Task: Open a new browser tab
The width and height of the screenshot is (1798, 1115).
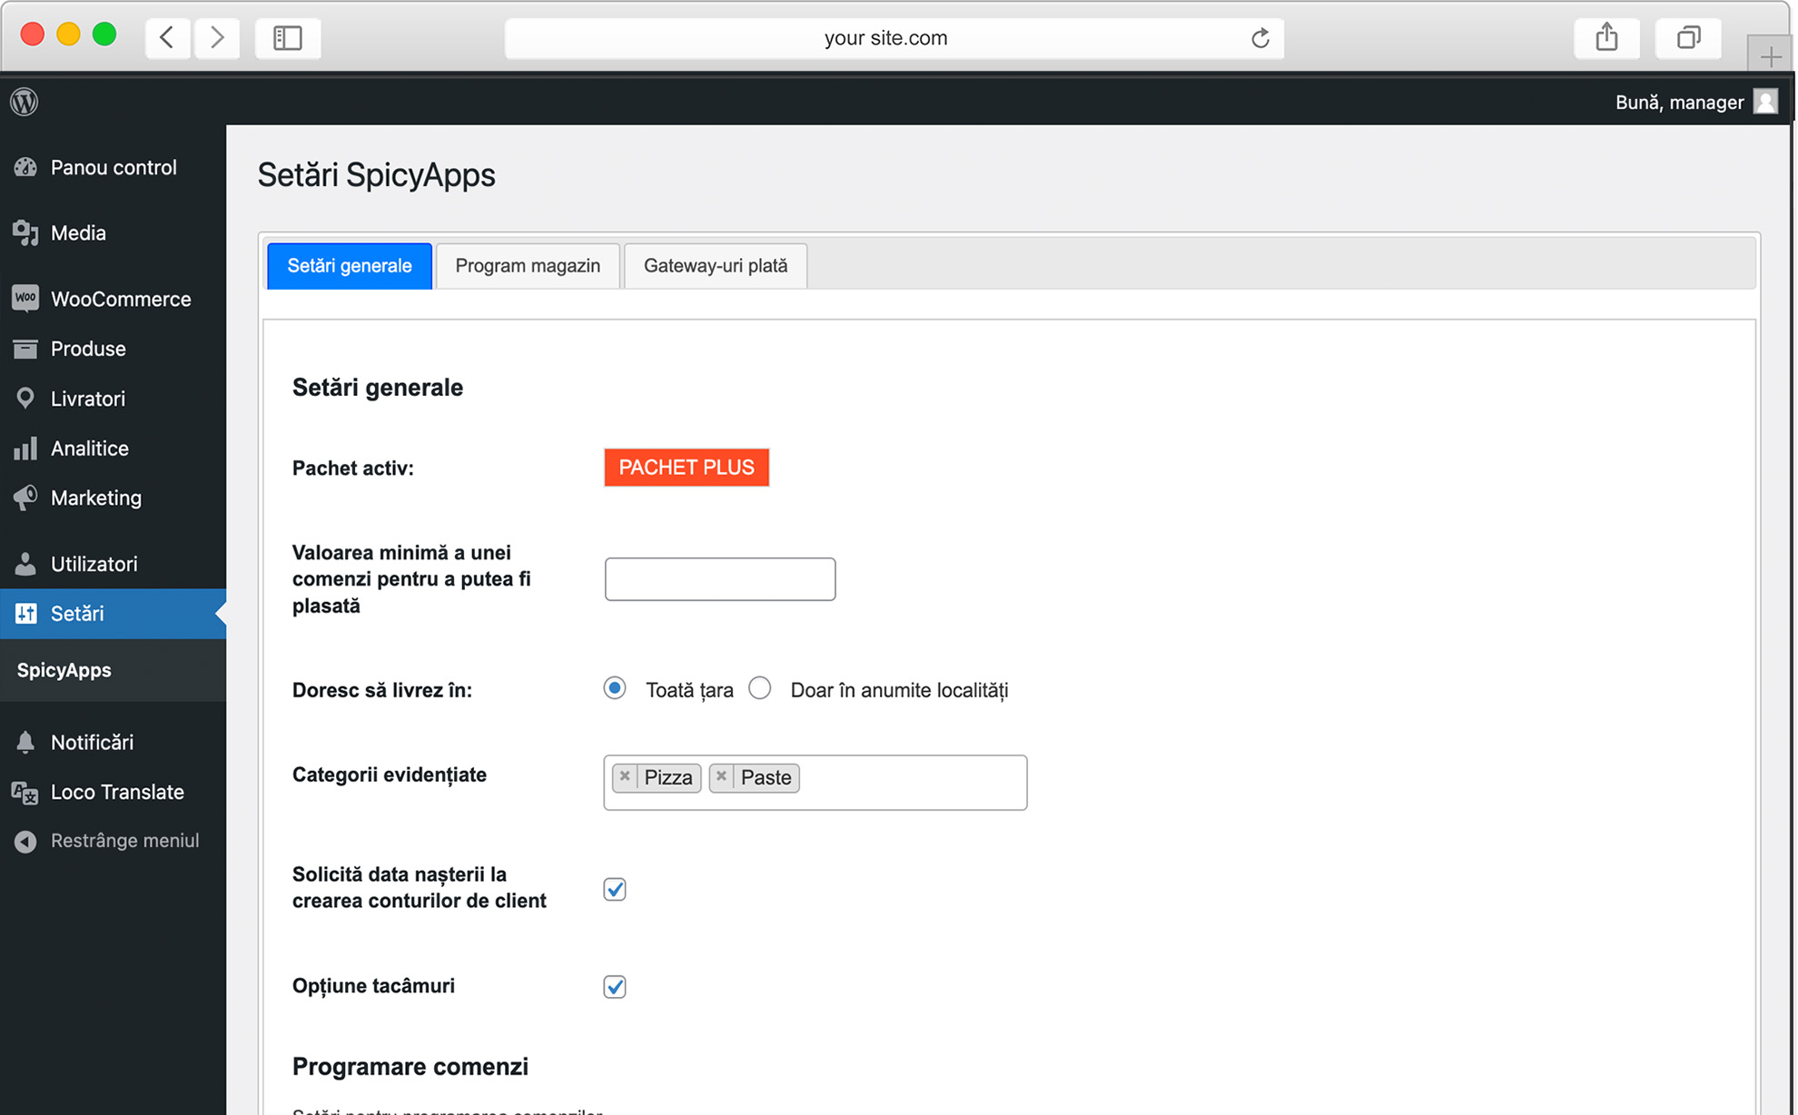Action: (x=1770, y=57)
